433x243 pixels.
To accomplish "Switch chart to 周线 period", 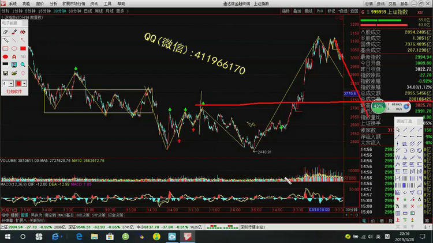I will [99, 11].
